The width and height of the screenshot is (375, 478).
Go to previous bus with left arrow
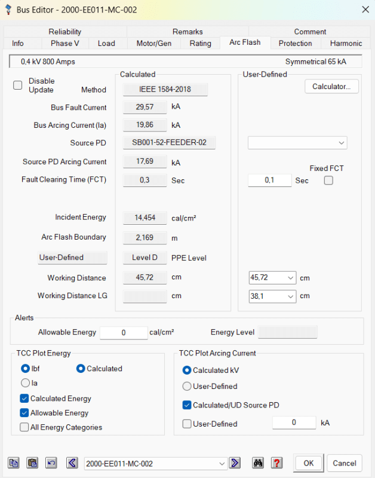[x=72, y=463]
